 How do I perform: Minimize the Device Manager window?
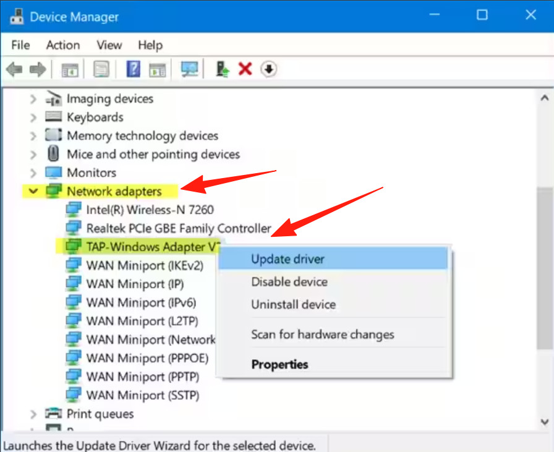coord(434,15)
